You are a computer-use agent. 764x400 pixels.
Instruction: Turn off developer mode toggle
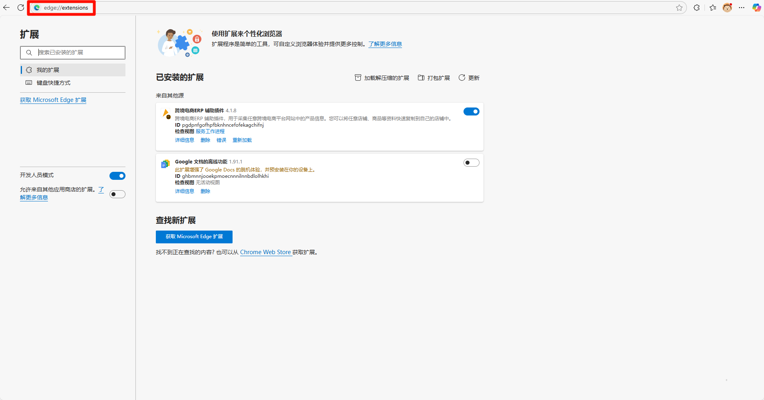pyautogui.click(x=117, y=176)
